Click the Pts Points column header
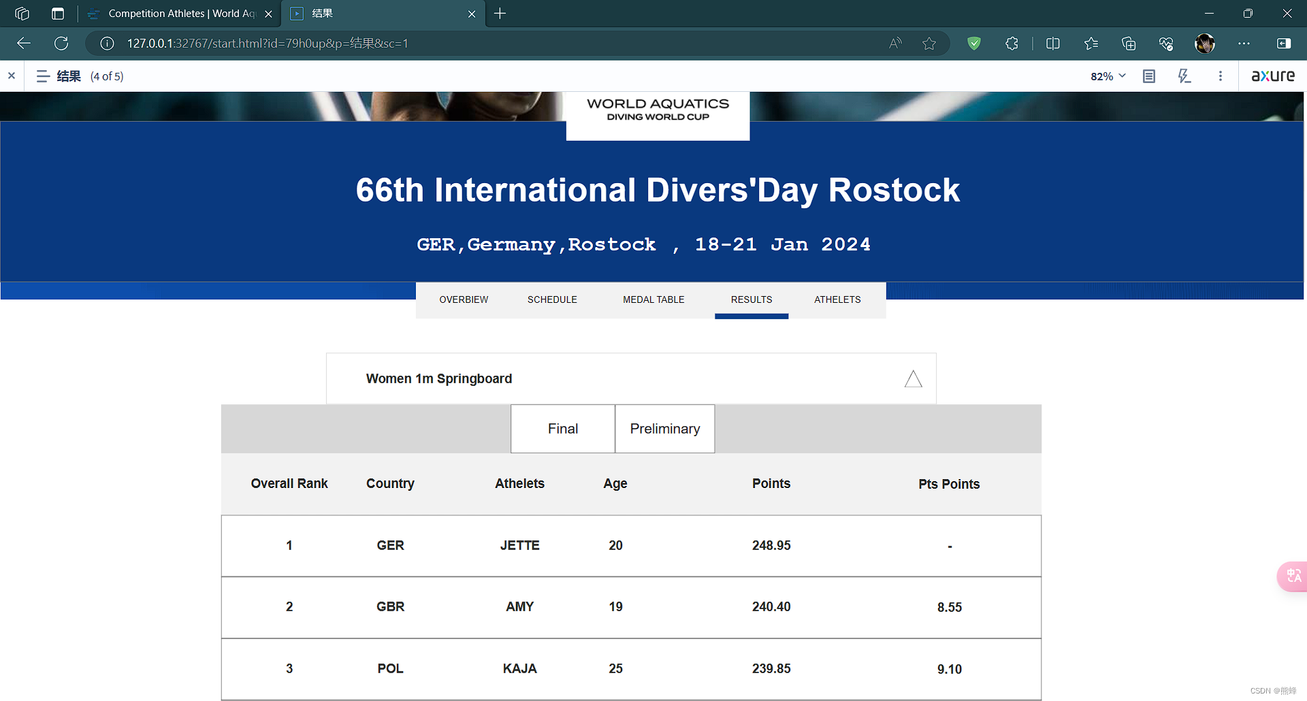The width and height of the screenshot is (1307, 701). coord(949,484)
